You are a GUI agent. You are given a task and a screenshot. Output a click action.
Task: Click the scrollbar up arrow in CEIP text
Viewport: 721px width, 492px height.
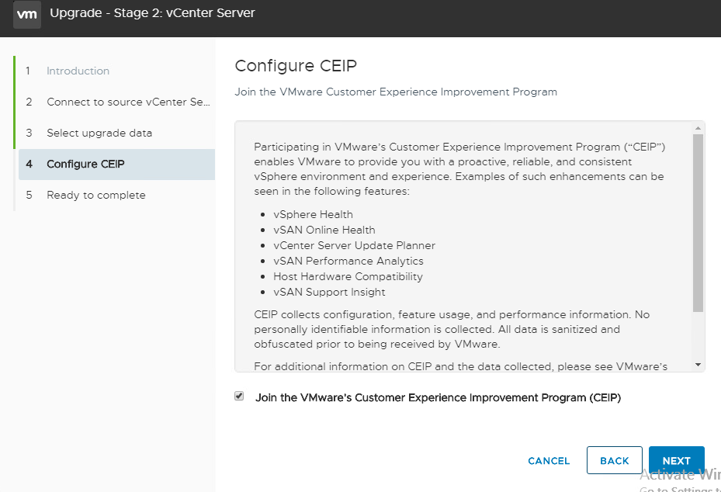pyautogui.click(x=698, y=128)
